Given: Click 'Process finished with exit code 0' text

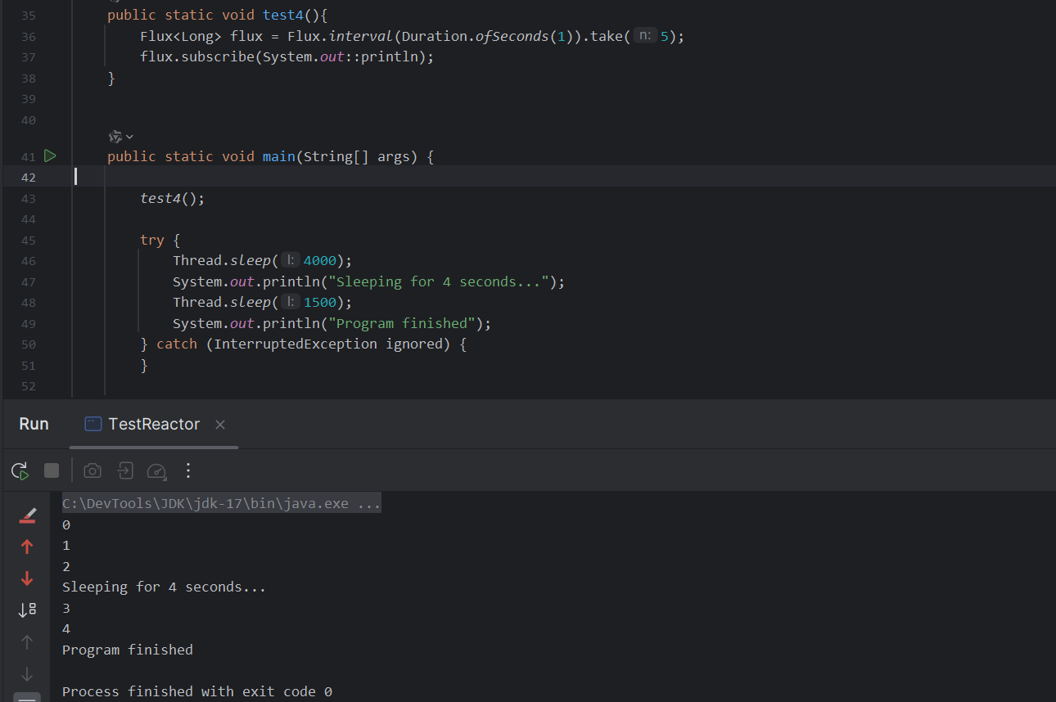Looking at the screenshot, I should point(197,691).
